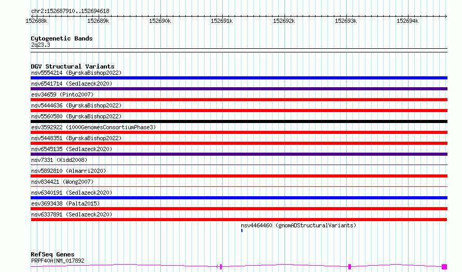The width and height of the screenshot is (462, 272).
Task: Click the red nsv5892810 variant bar
Action: (239, 176)
